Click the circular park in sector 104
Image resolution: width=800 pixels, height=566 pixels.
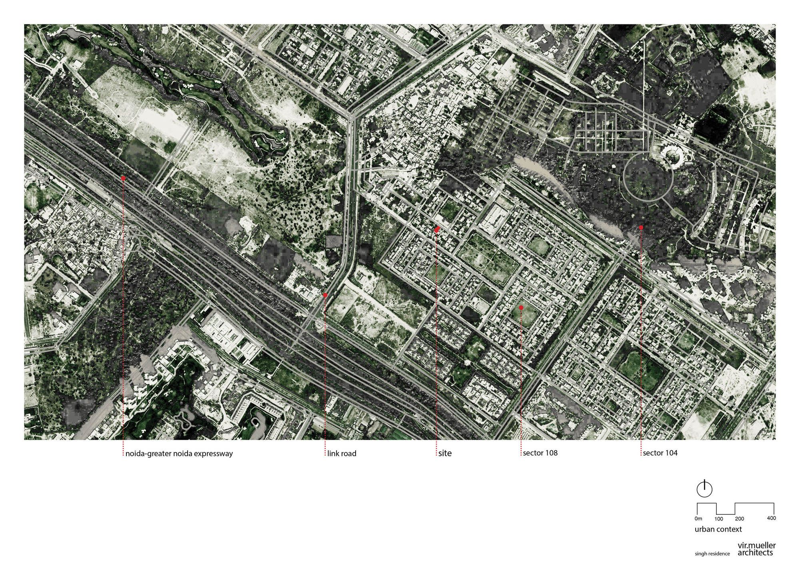click(x=648, y=176)
